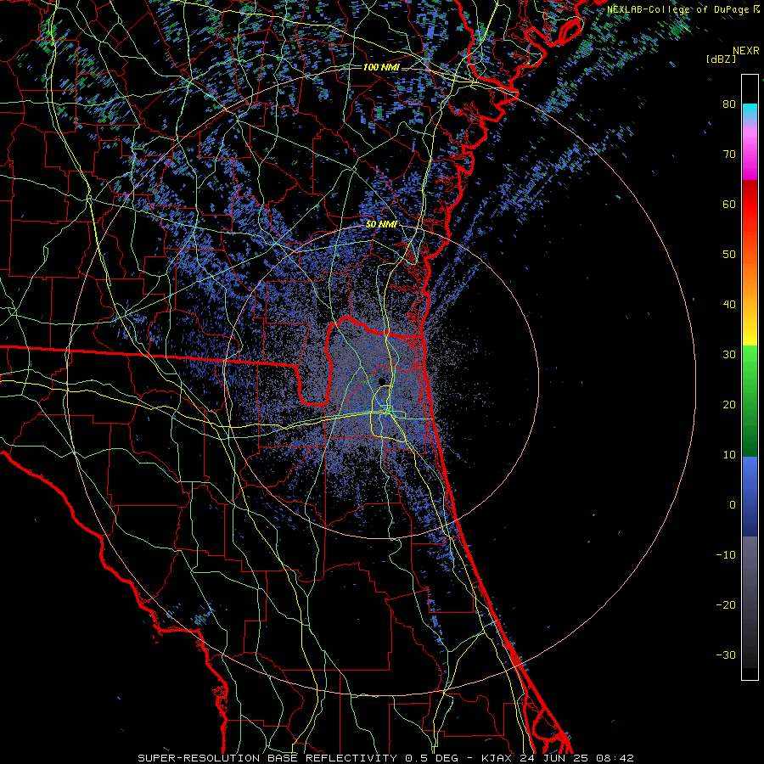
Task: Click the 10 value on dBZ scale
Action: [729, 455]
